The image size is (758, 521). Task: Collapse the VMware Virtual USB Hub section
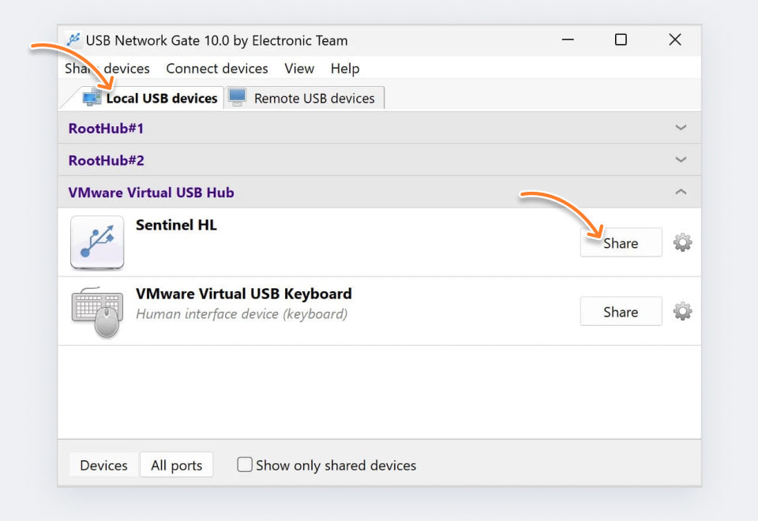pos(680,191)
